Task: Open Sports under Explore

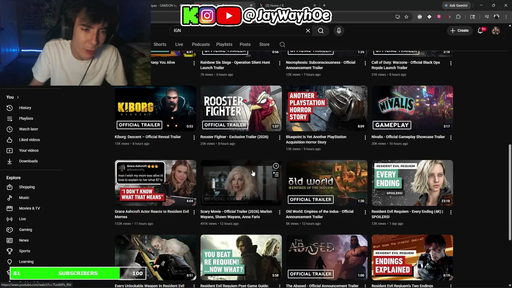Action: pos(24,251)
